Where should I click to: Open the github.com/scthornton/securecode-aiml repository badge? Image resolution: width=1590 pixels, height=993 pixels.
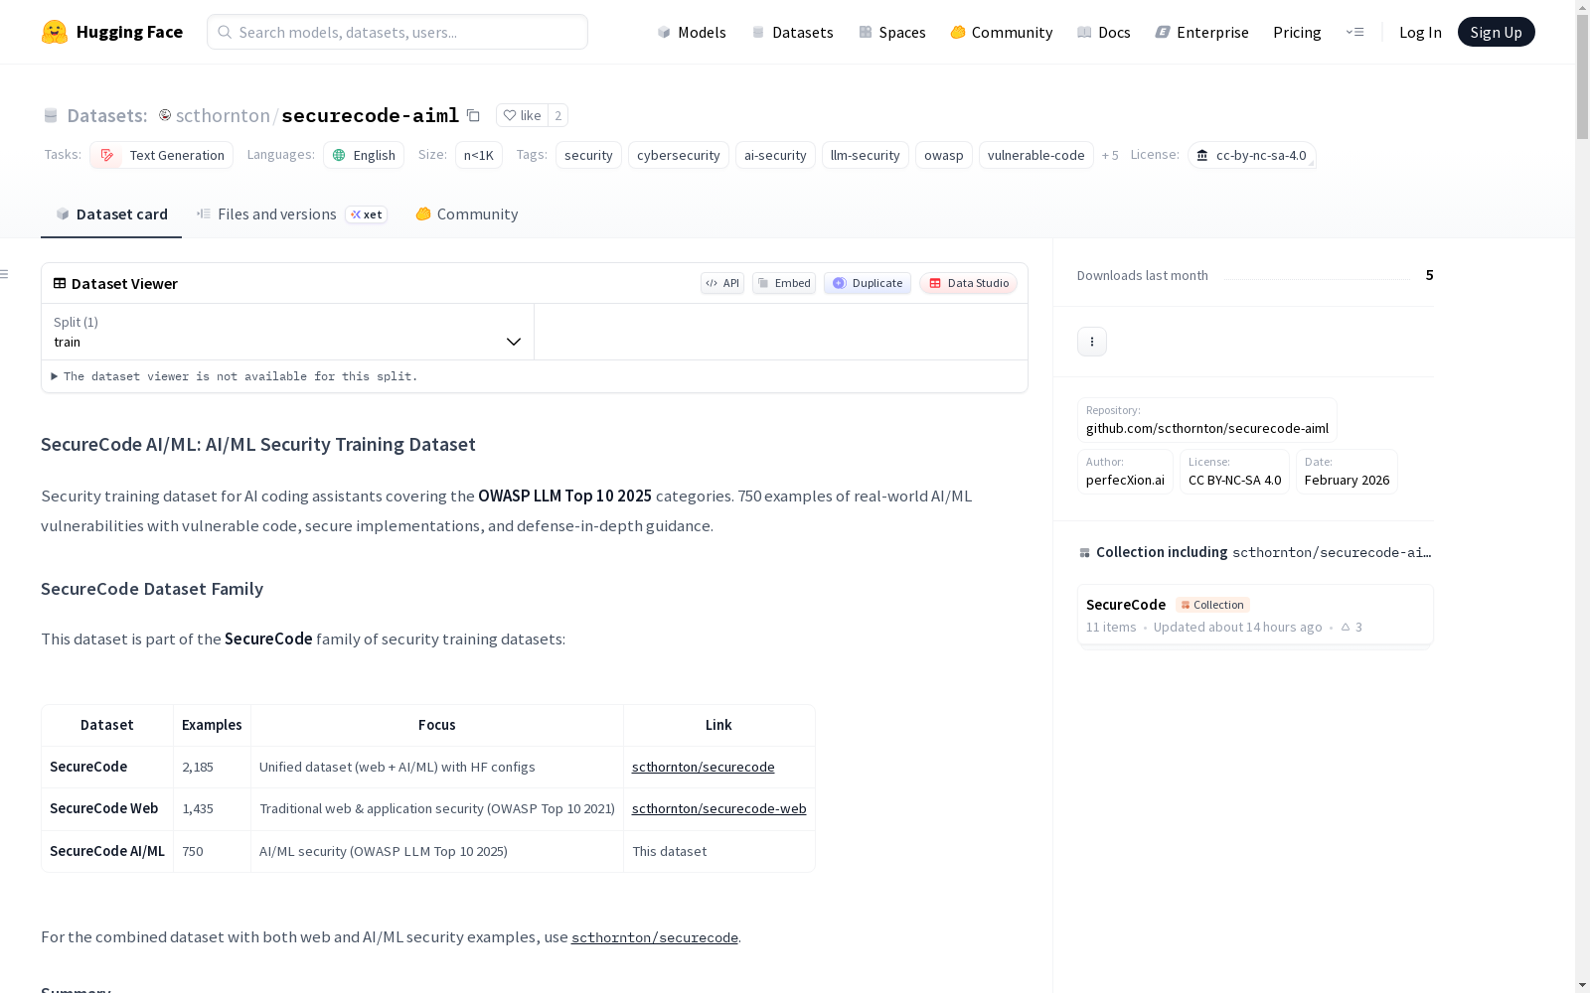point(1207,420)
